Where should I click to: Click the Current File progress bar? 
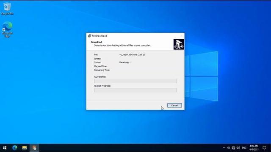click(135, 81)
